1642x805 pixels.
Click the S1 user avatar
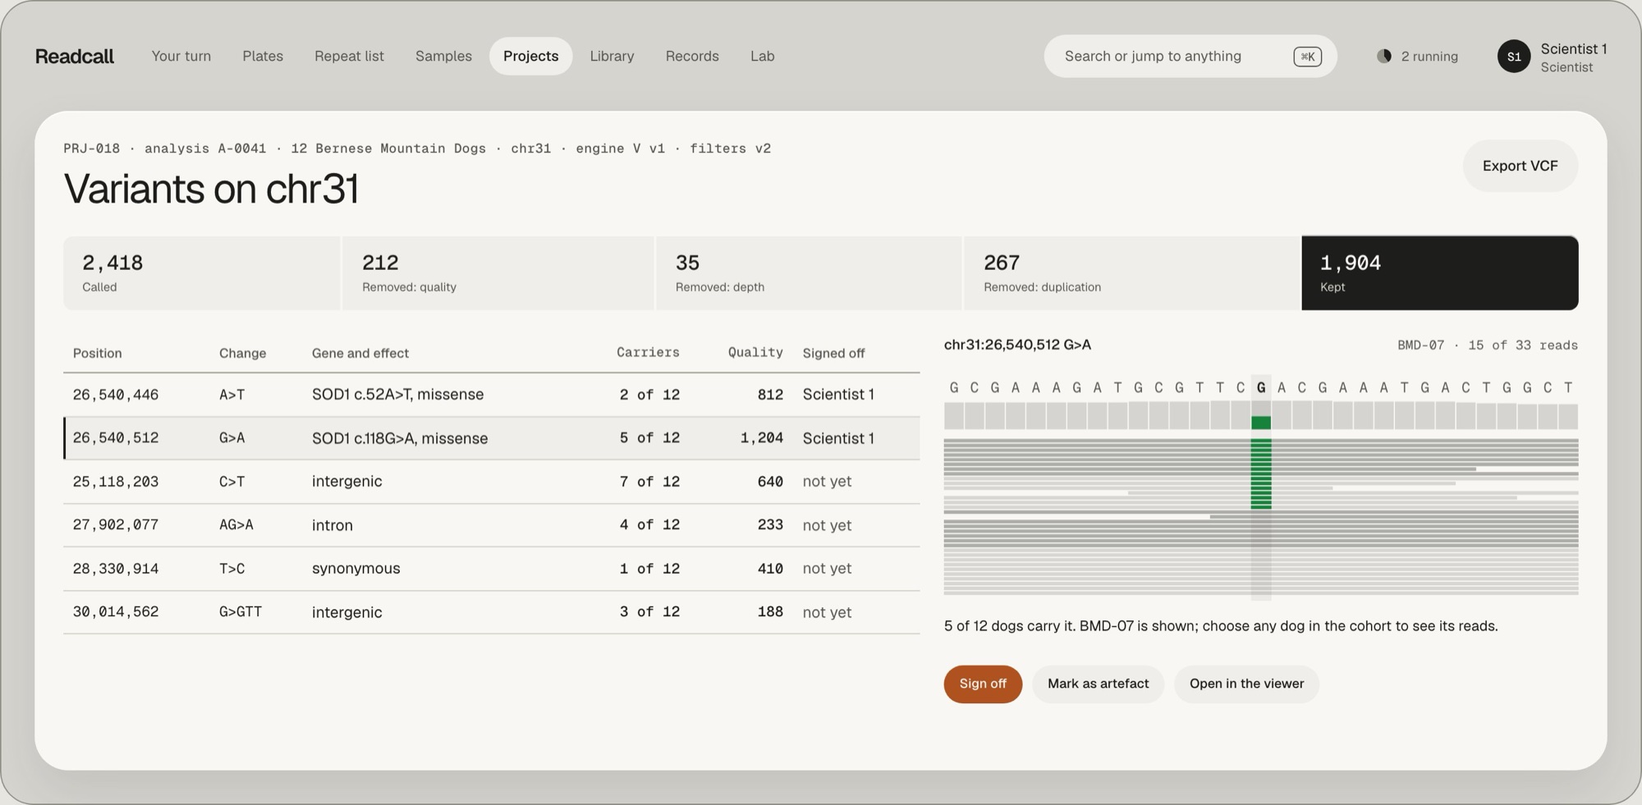1514,56
